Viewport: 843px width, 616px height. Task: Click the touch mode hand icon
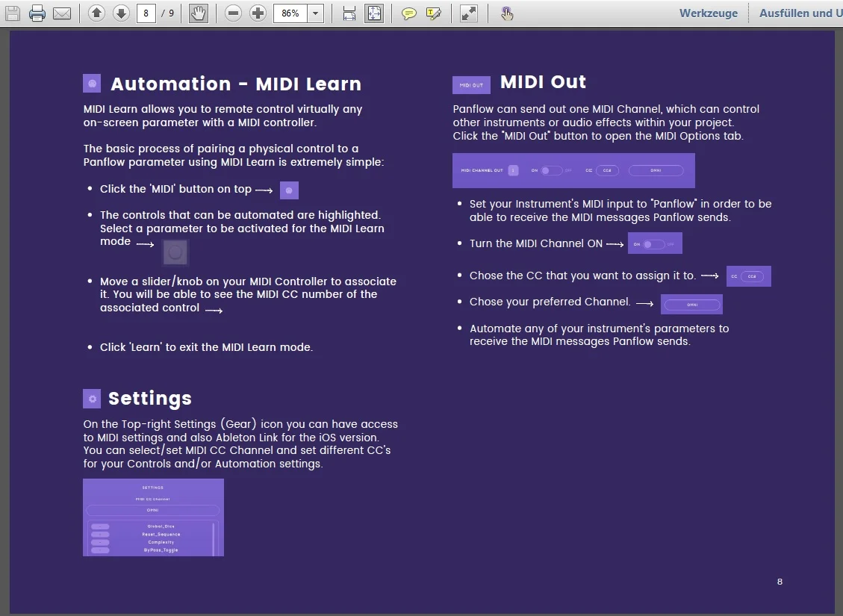(x=507, y=13)
